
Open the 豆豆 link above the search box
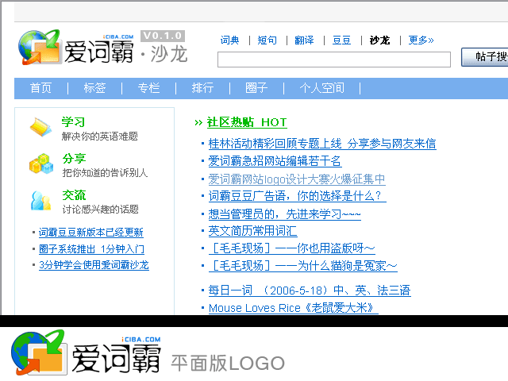[342, 40]
